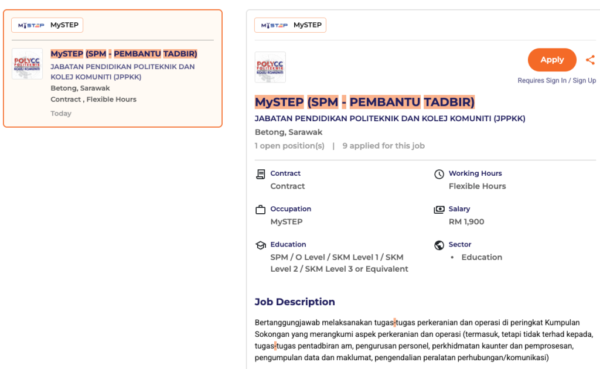Screen dimensions: 600x369
Task: Click the POLYCC logo in job details
Action: coord(270,67)
